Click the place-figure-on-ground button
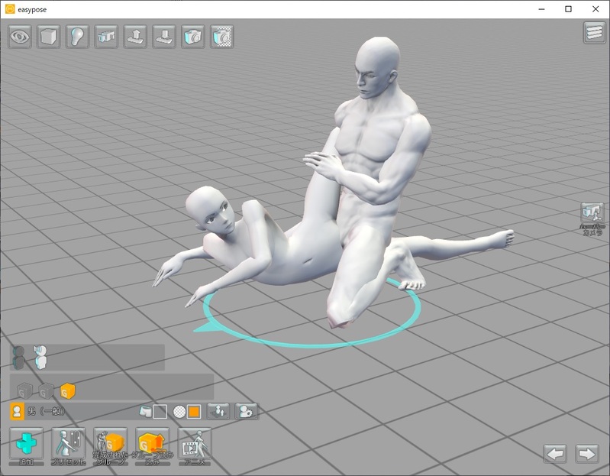The width and height of the screenshot is (610, 476). pyautogui.click(x=218, y=411)
